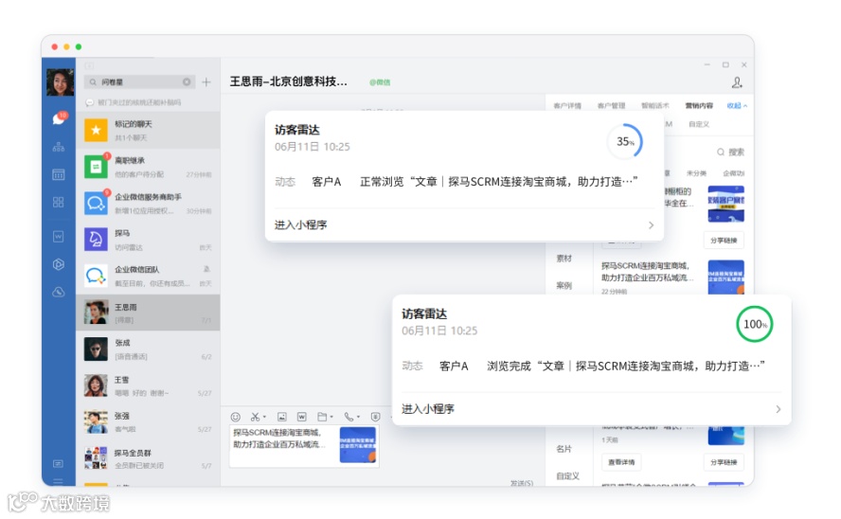Screen dimensions: 841x519
Task: Open the contacts organization icon in sidebar
Action: (59, 147)
